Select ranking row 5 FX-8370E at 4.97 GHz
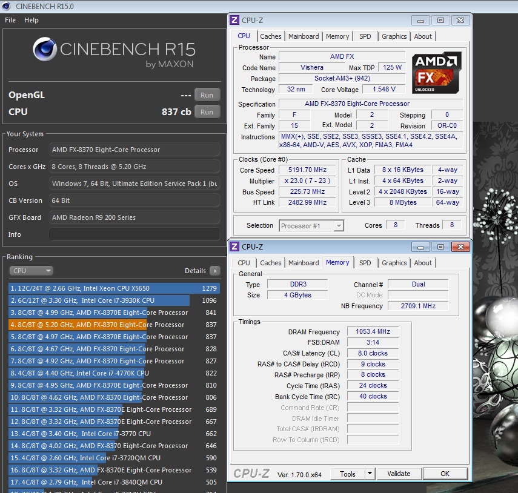 tap(114, 337)
